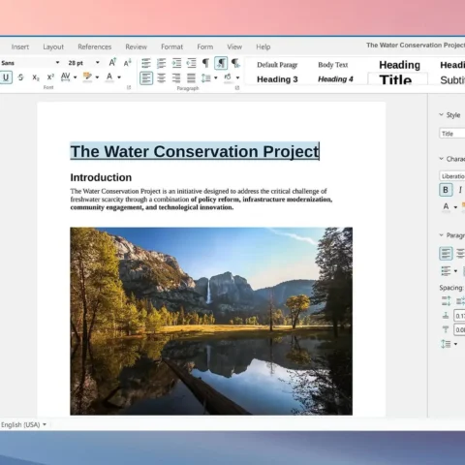
Task: Open the Highlighting Color dropdown arrow
Action: click(97, 77)
